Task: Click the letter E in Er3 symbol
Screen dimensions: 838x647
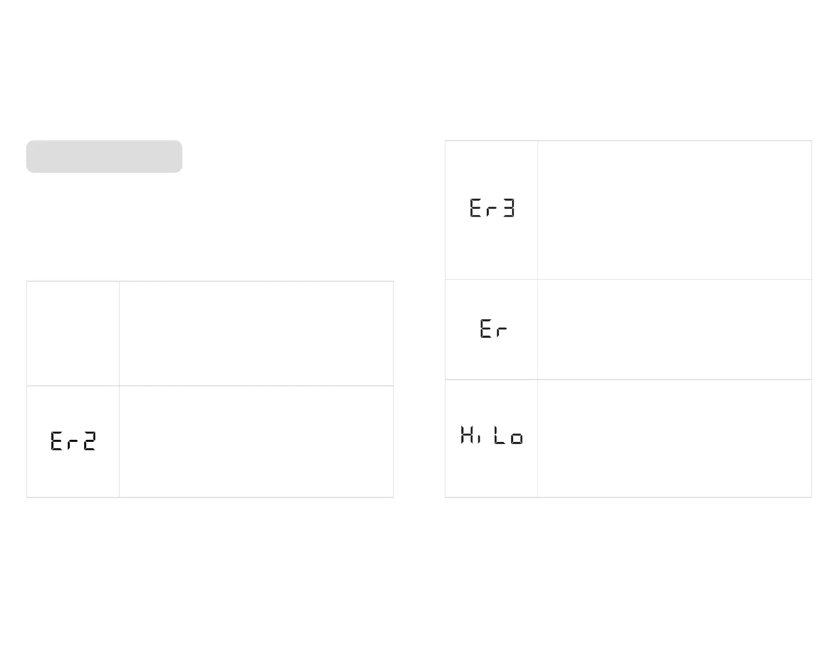Action: tap(476, 208)
